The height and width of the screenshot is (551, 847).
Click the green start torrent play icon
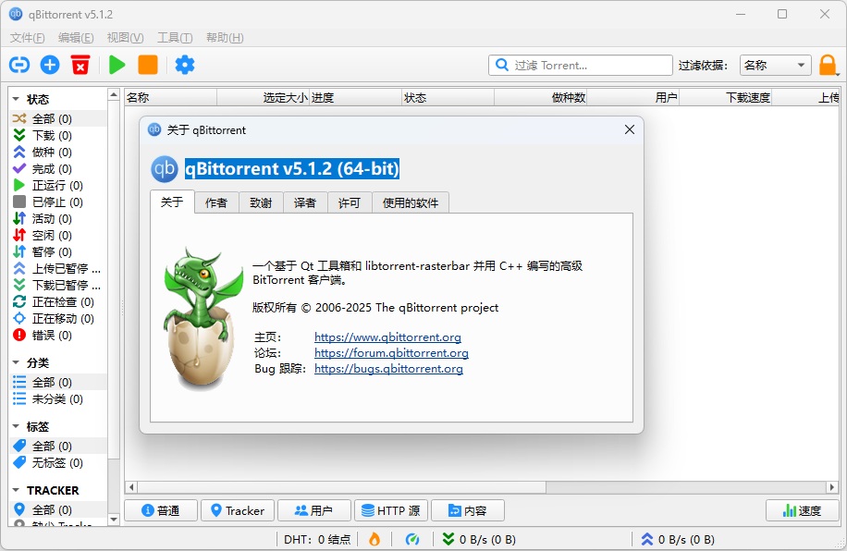[117, 65]
